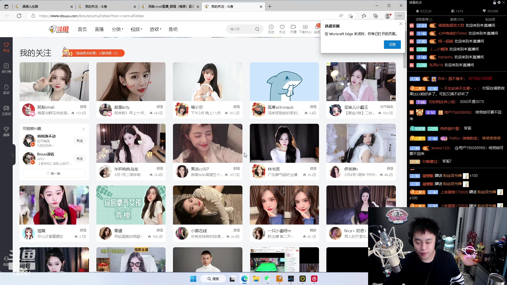Screen dimensions: 507x285
Task: Click the browser address bar URL
Action: pyautogui.click(x=91, y=16)
